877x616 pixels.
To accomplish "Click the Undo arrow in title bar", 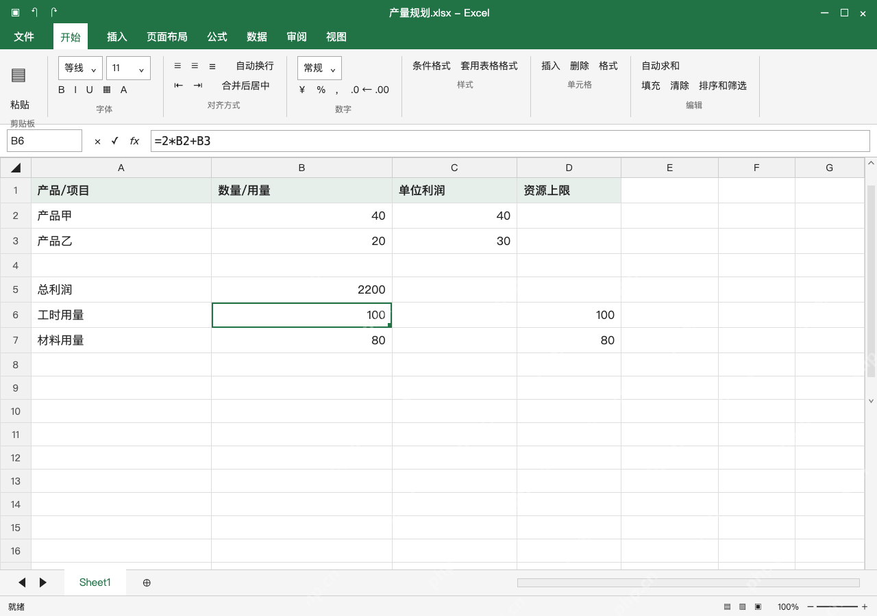I will [35, 12].
